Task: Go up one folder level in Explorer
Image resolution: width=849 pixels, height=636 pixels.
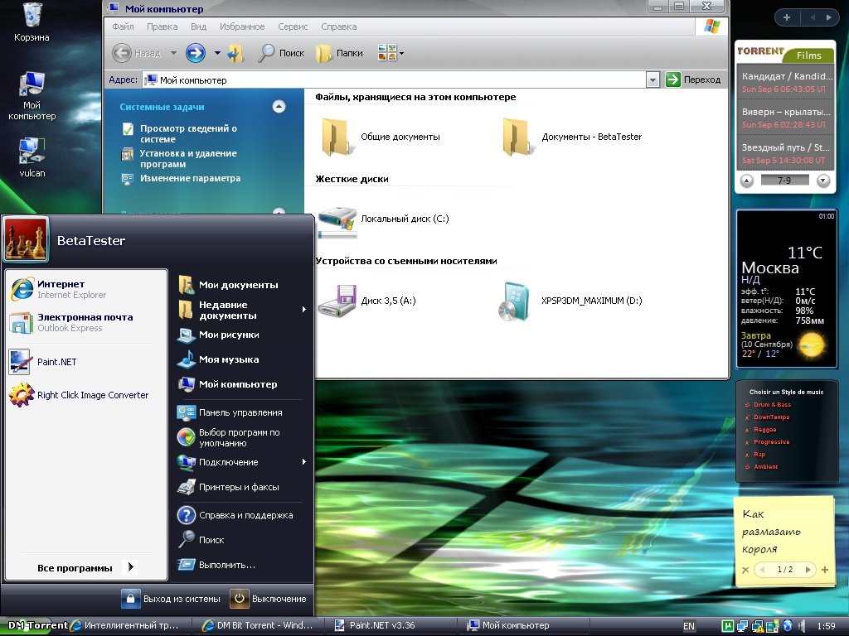Action: [235, 53]
